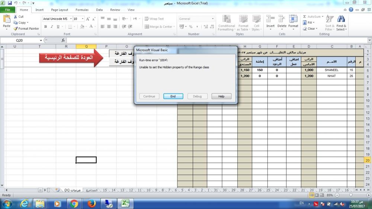This screenshot has width=372, height=209.
Task: Open Conditional Formatting menu
Action: click(x=227, y=23)
